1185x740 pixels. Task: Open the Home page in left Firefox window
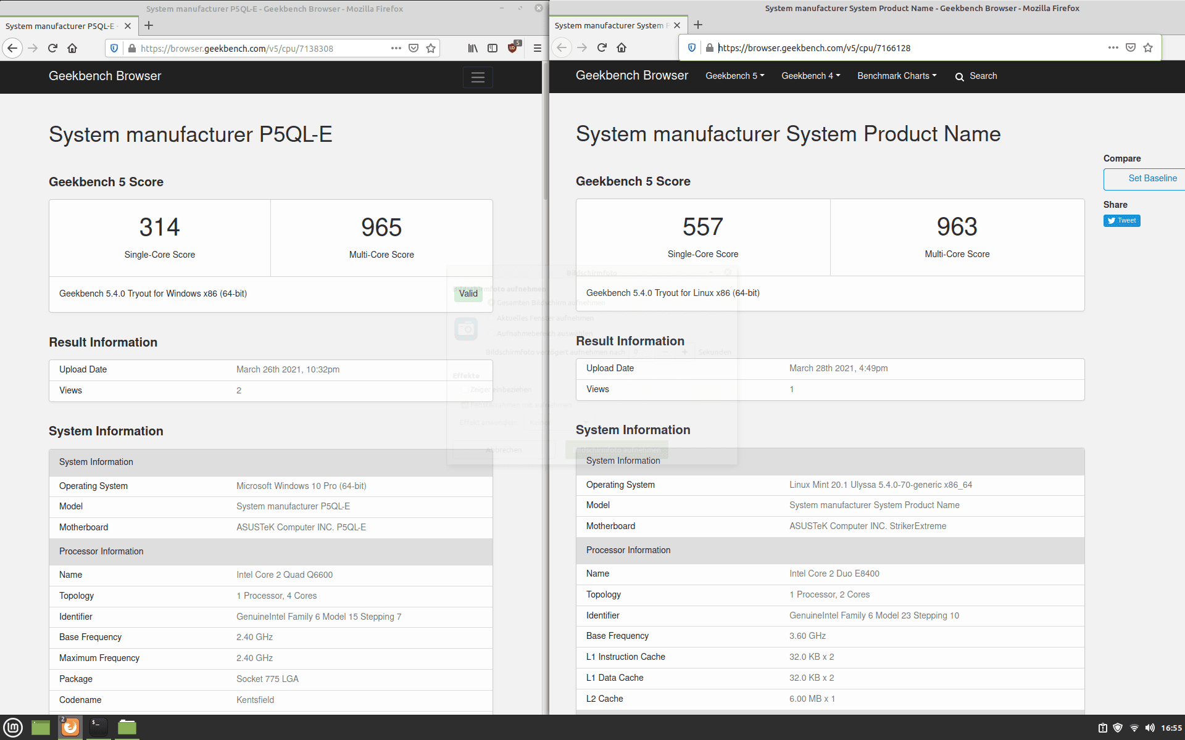[x=72, y=48]
